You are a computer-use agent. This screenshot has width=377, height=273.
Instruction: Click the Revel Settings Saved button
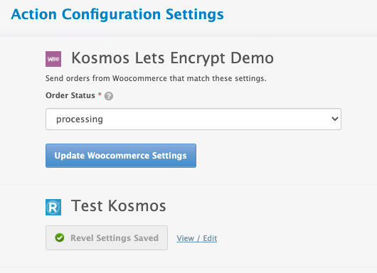coord(107,237)
